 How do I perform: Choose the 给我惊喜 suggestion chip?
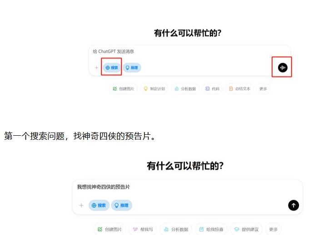click(x=211, y=229)
